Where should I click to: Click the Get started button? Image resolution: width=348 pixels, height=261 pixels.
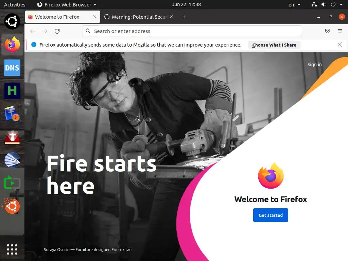[x=271, y=215]
